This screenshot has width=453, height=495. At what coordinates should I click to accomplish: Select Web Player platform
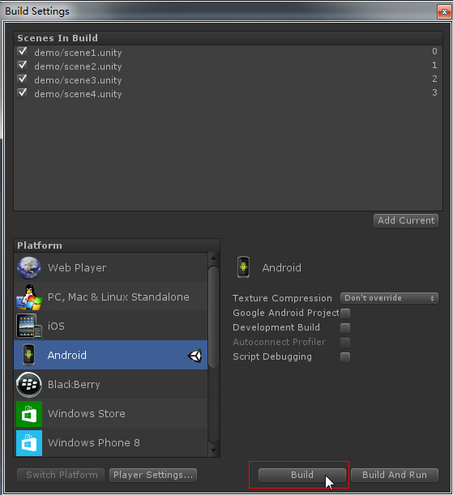pos(110,267)
